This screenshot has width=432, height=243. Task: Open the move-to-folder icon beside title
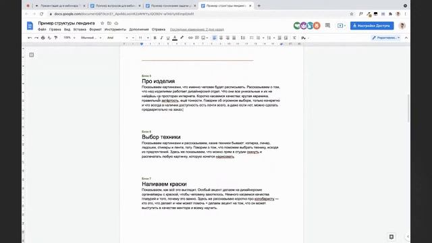pyautogui.click(x=109, y=24)
